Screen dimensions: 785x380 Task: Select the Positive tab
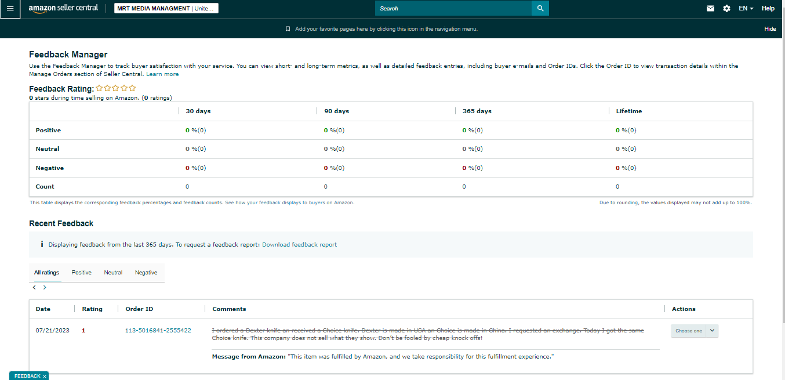[82, 273]
